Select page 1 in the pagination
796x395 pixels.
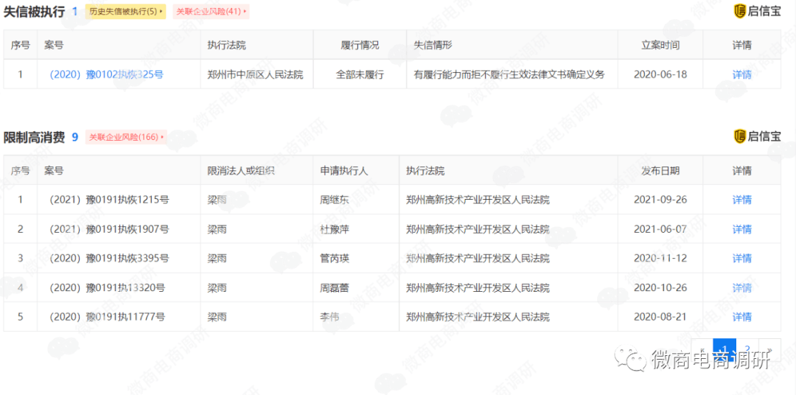click(x=725, y=349)
